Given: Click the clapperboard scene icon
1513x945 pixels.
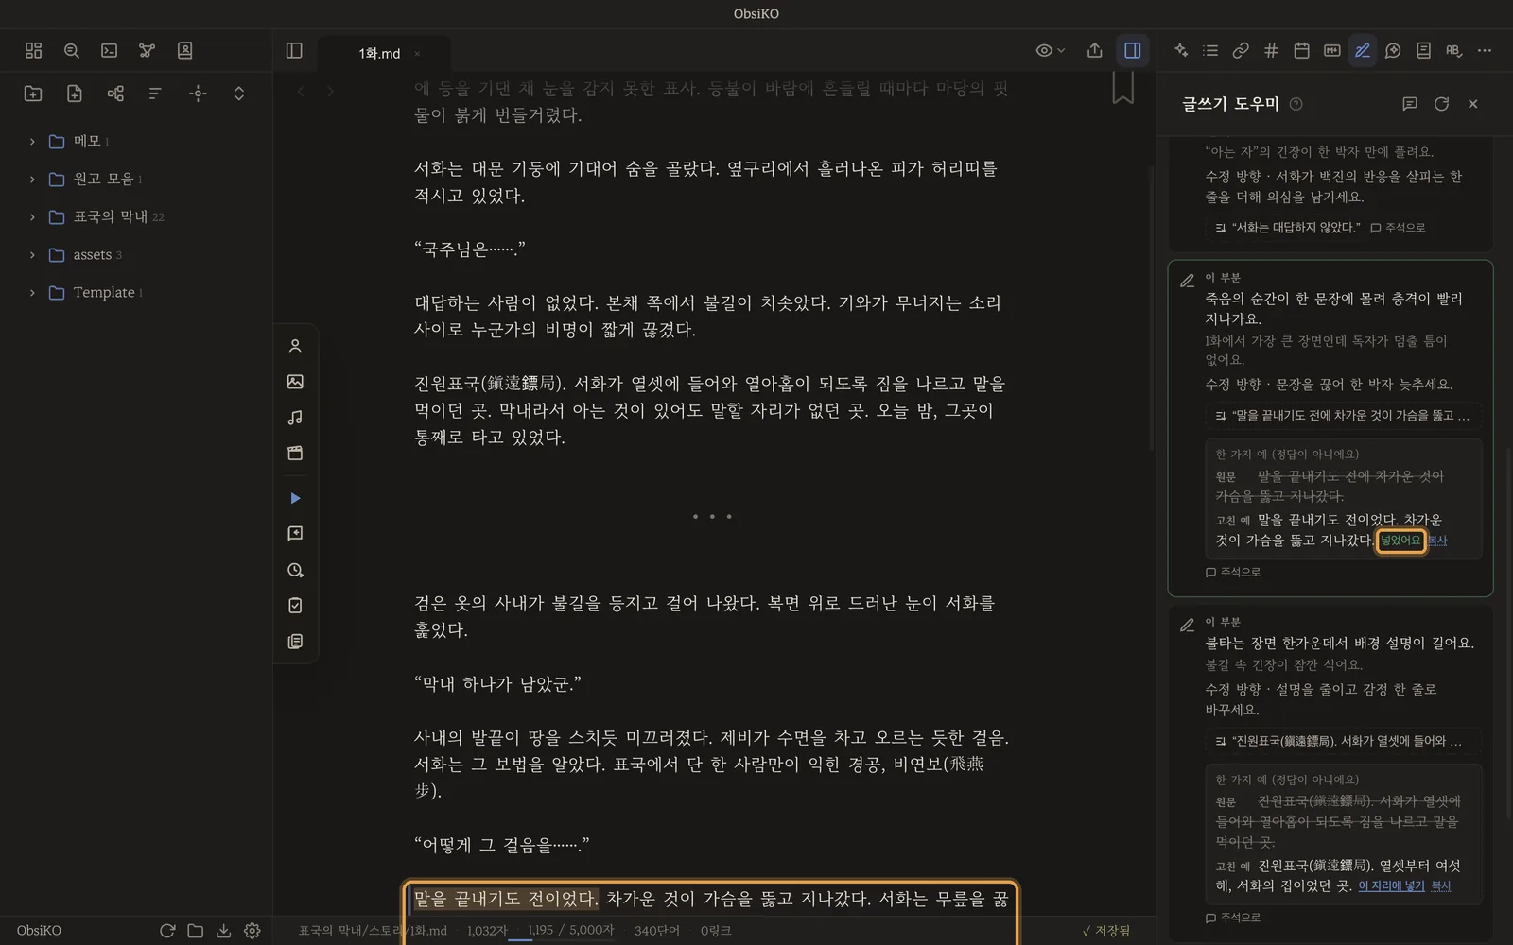Looking at the screenshot, I should point(295,453).
